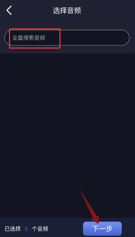Click the bottom bar selection status text

[27, 229]
